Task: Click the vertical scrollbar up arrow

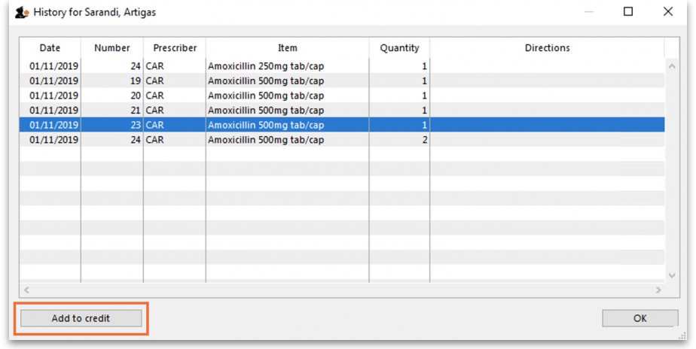Action: tap(673, 66)
